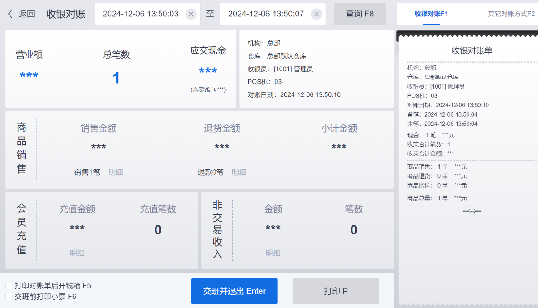The height and width of the screenshot is (308, 538).
Task: Click the 销售金额 heading
Action: pyautogui.click(x=99, y=129)
